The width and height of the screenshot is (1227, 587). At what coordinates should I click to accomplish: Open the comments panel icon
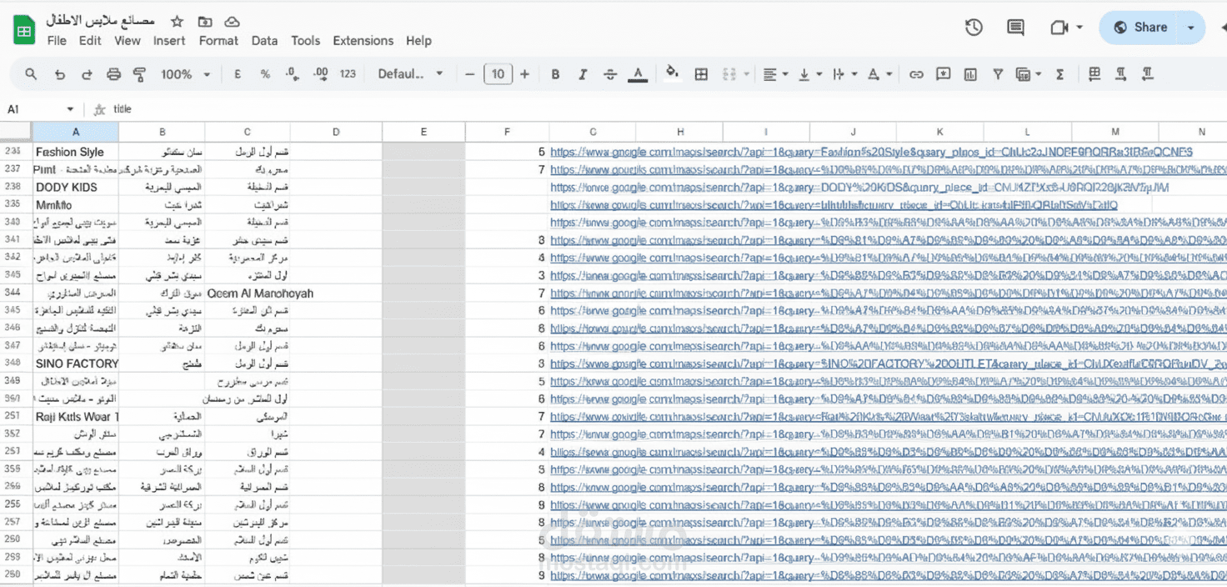tap(1015, 28)
